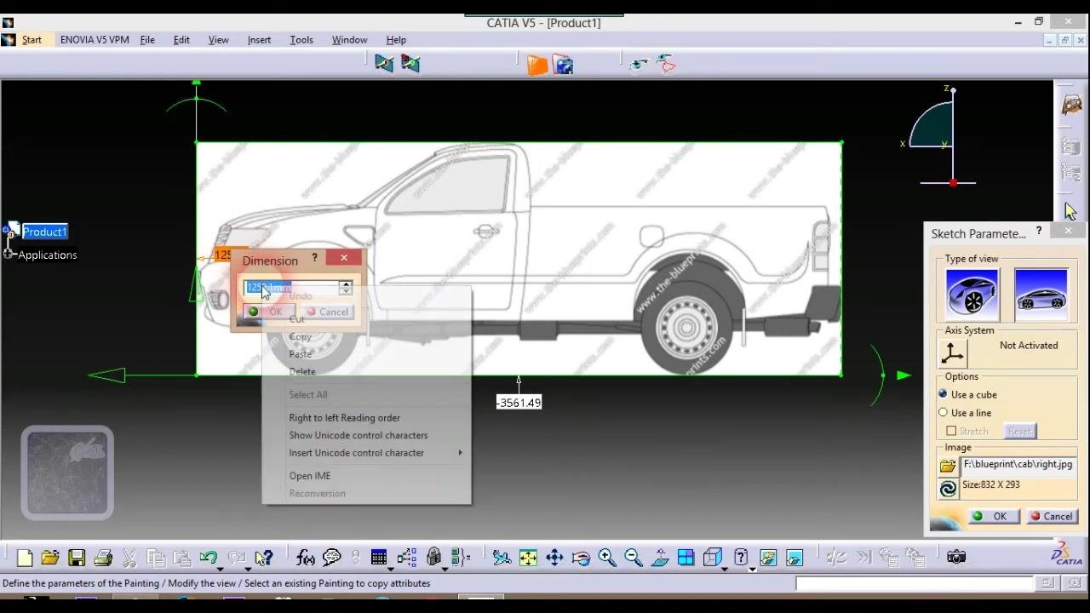Select the perspective type of view
1090x613 pixels.
pyautogui.click(x=972, y=294)
